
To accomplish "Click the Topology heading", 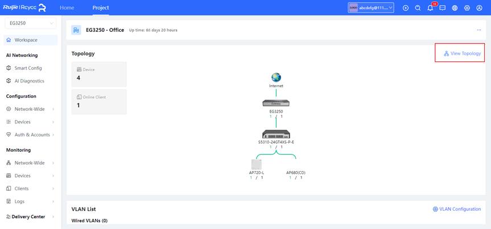I will click(x=83, y=53).
